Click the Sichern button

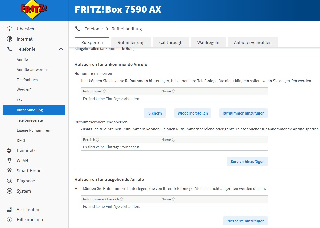tap(155, 113)
